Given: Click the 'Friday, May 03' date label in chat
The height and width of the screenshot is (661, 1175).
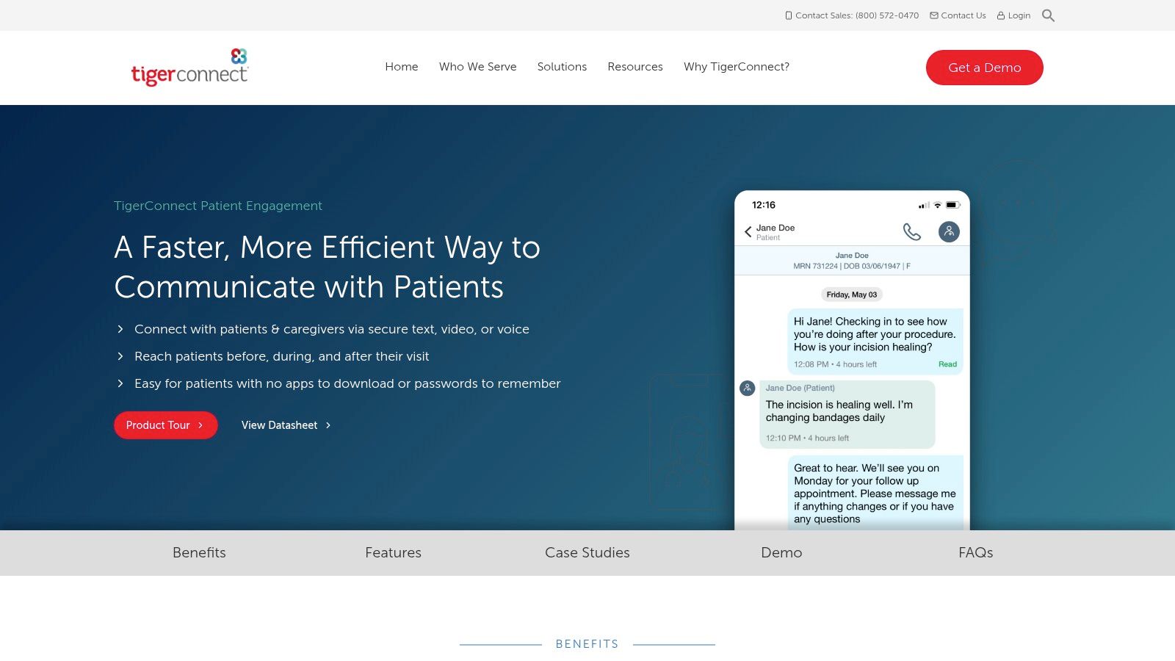Looking at the screenshot, I should tap(852, 295).
